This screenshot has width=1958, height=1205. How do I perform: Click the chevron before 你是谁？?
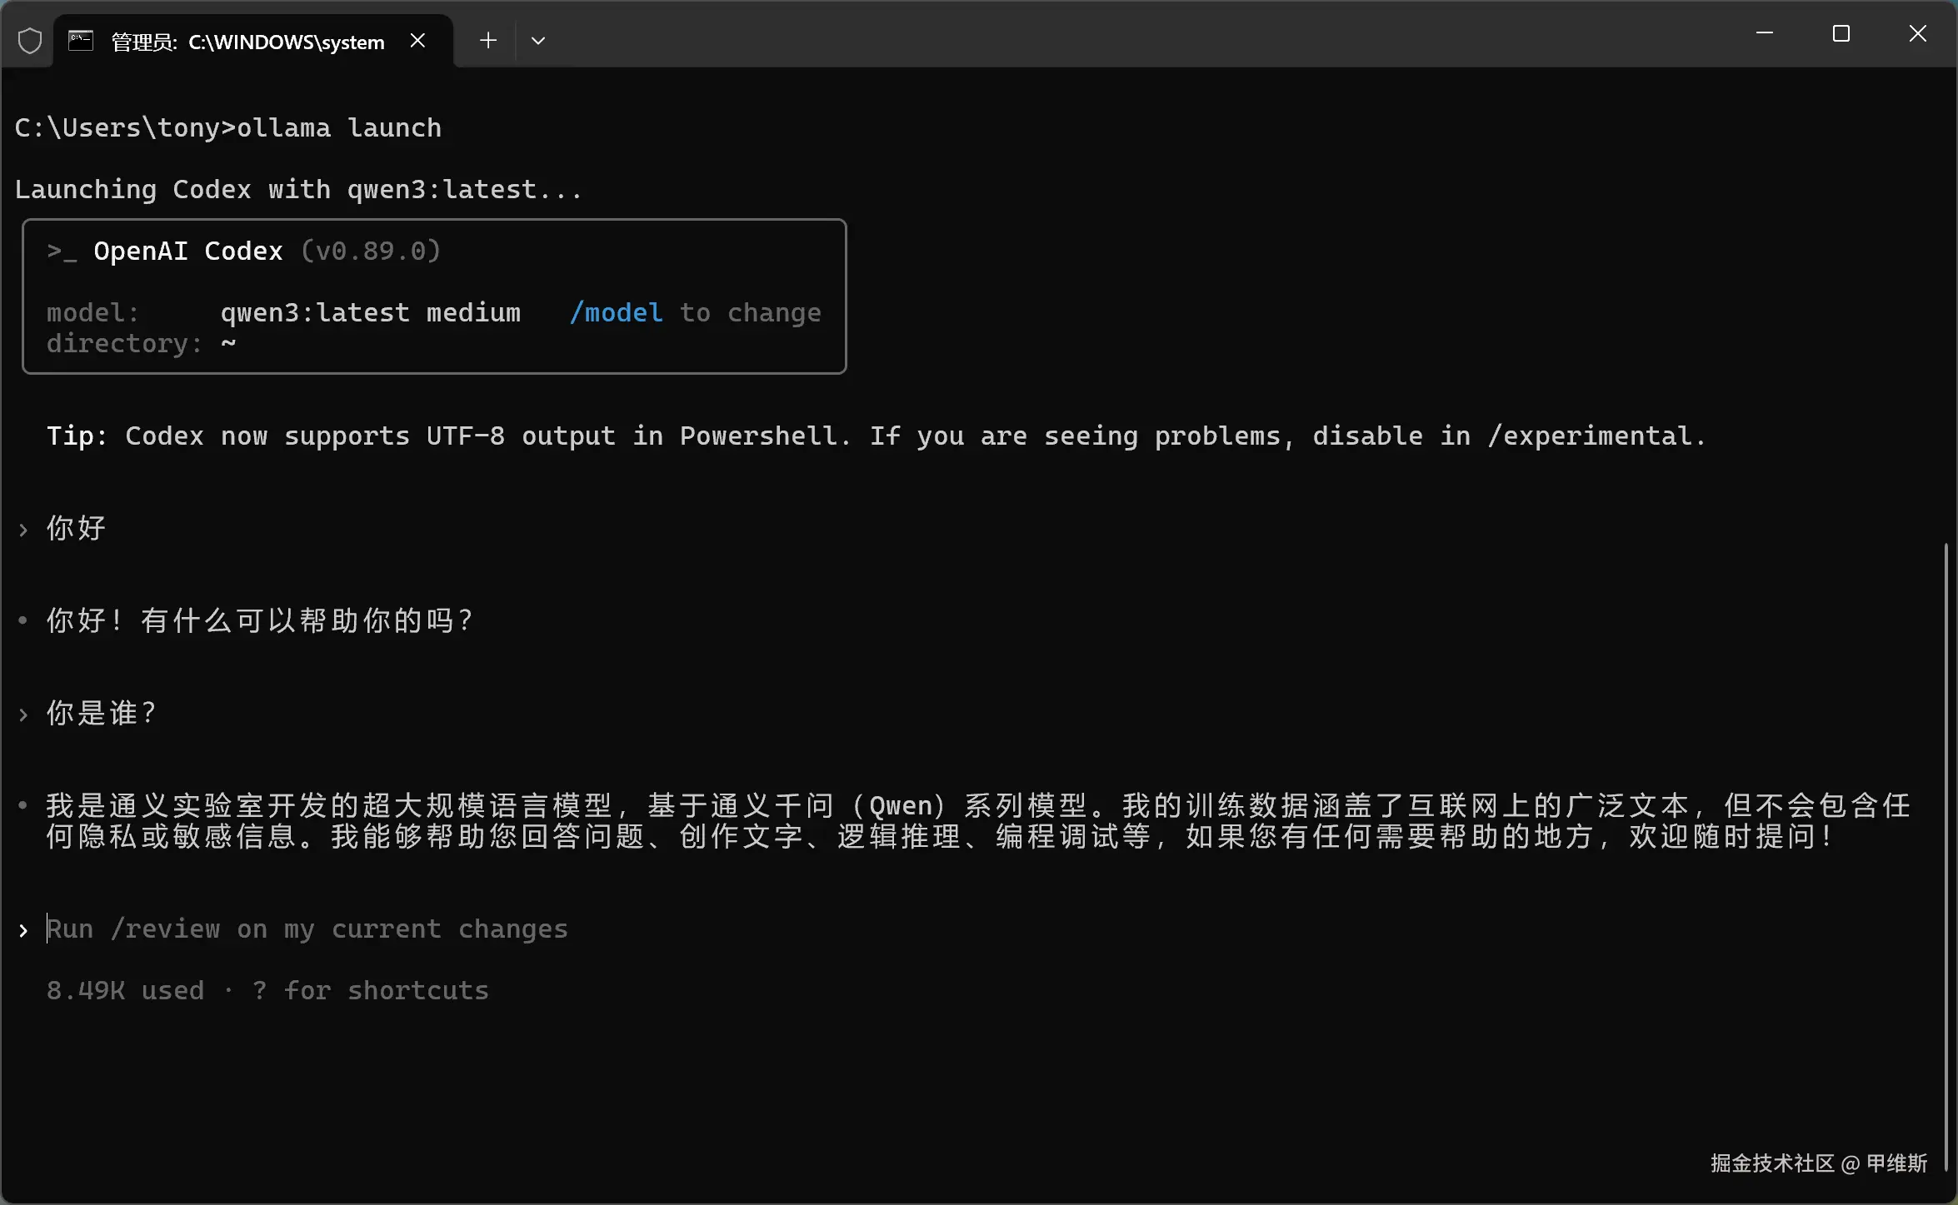[23, 715]
